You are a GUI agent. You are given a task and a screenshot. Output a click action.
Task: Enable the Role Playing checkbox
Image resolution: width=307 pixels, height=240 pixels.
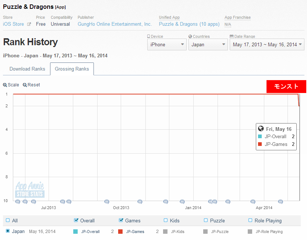point(250,220)
